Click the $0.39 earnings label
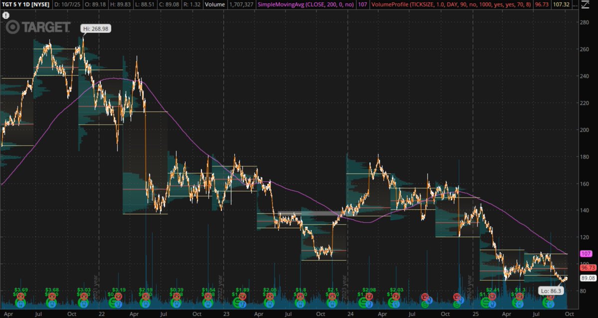 pos(177,290)
